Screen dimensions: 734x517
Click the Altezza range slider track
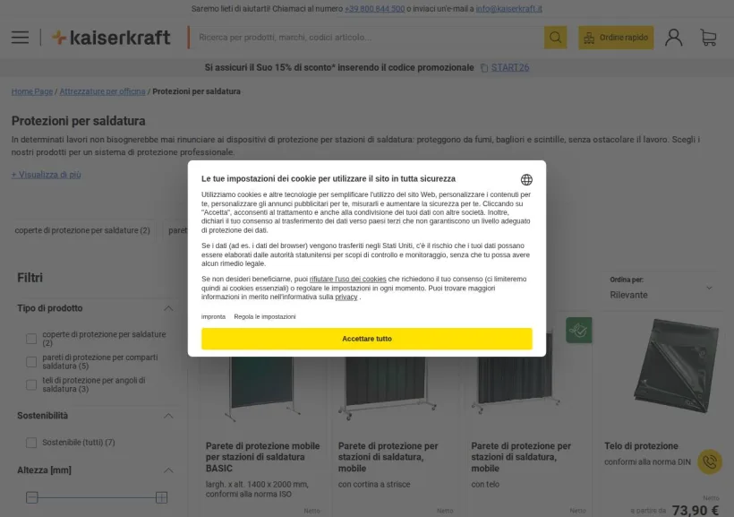coord(97,497)
